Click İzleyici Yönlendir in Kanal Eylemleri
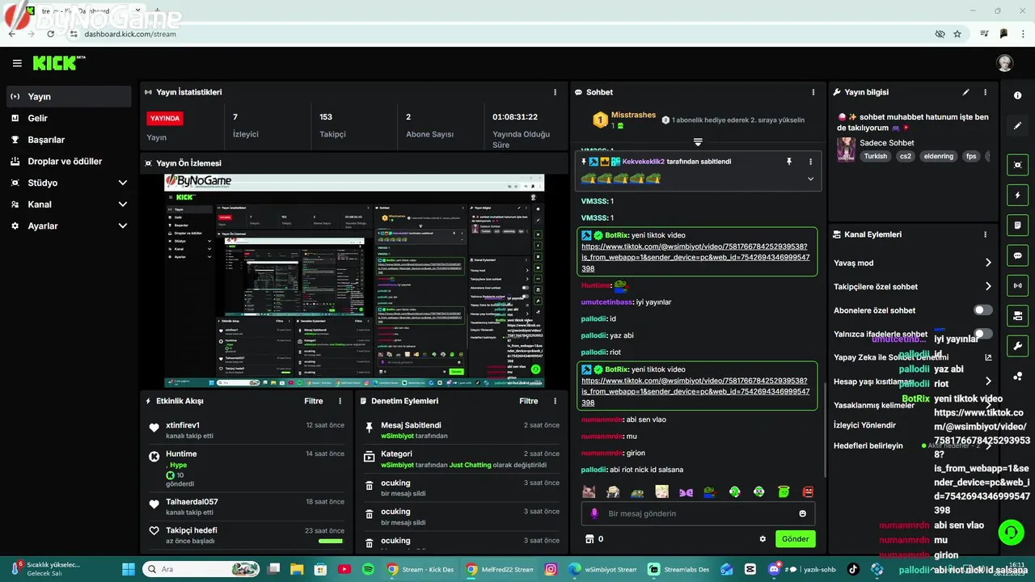The image size is (1035, 582). click(x=864, y=425)
